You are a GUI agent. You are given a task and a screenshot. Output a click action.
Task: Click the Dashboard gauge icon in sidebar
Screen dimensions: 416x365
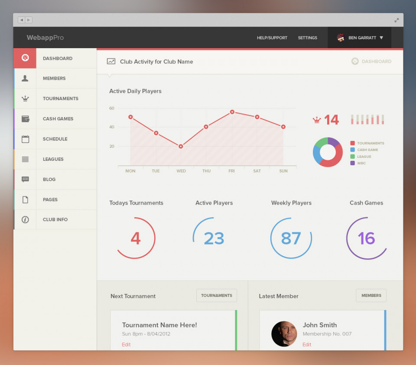(25, 58)
